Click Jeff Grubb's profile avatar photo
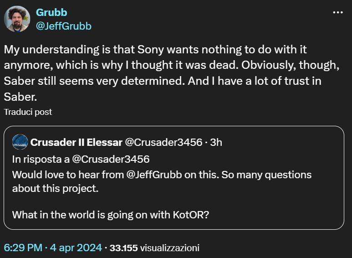 (18, 19)
